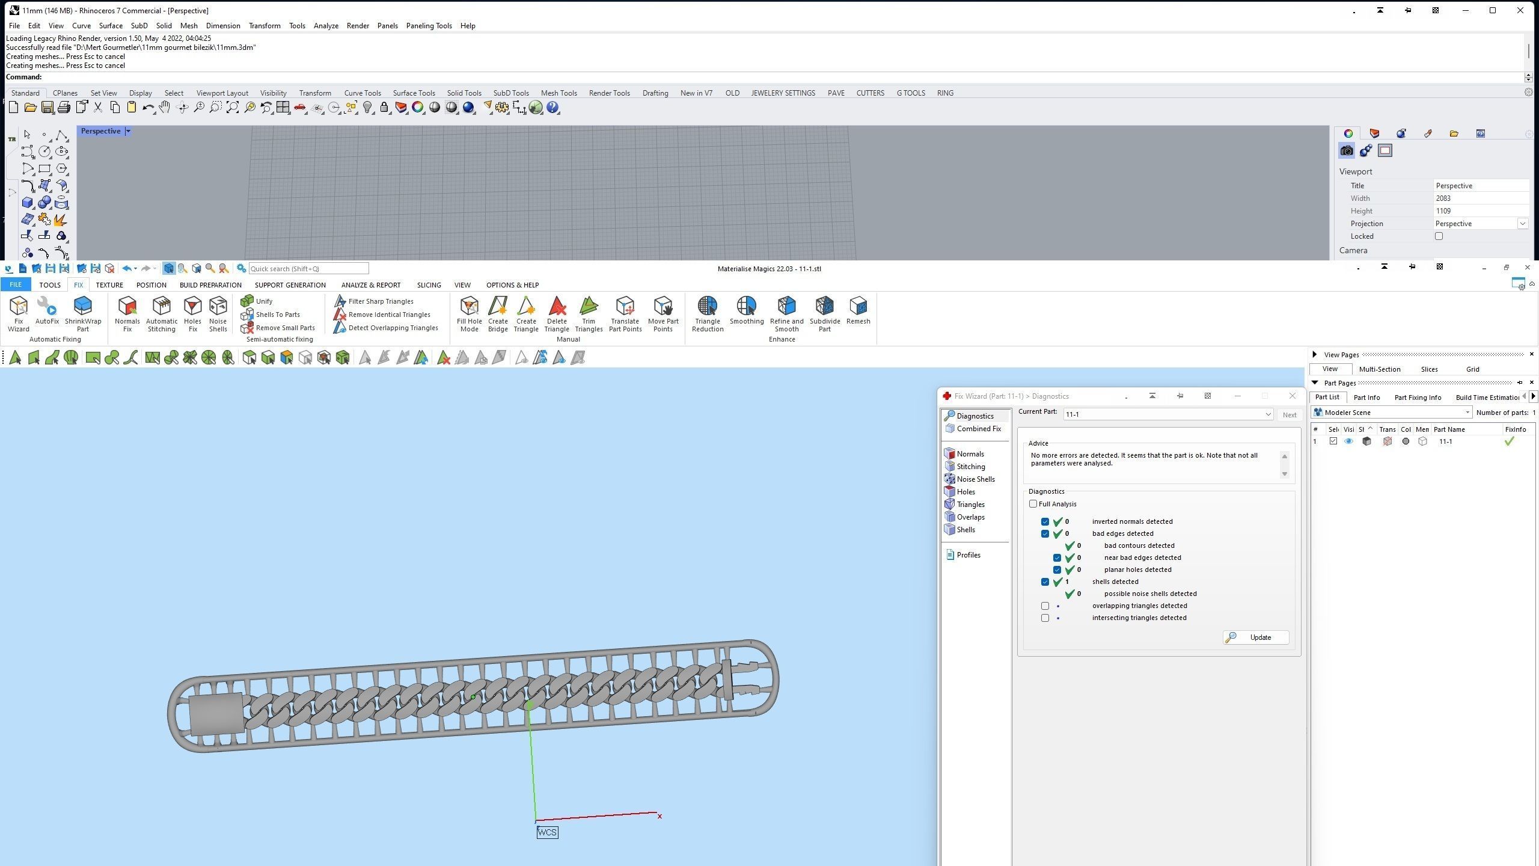Expand the Projection dropdown
Screen dimensions: 1539x866
pos(1522,224)
